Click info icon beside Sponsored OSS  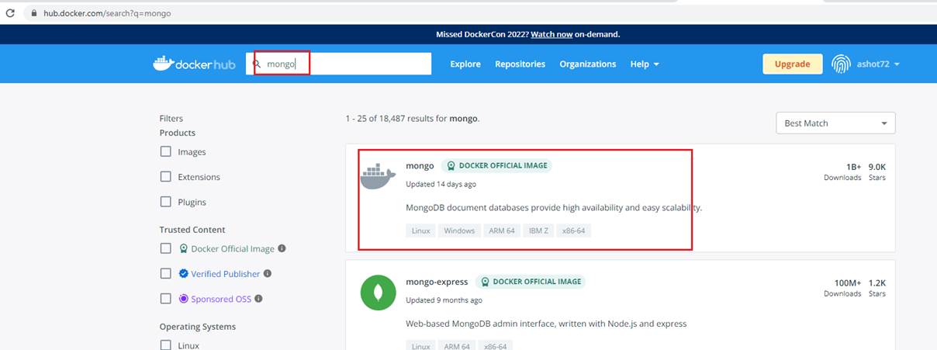click(258, 299)
